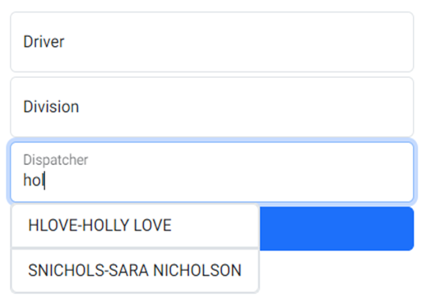Activate the Driver selection box

pos(211,42)
